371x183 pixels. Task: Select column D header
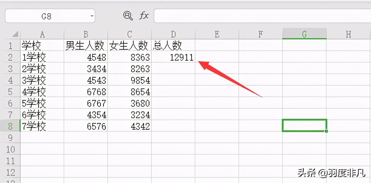[173, 34]
